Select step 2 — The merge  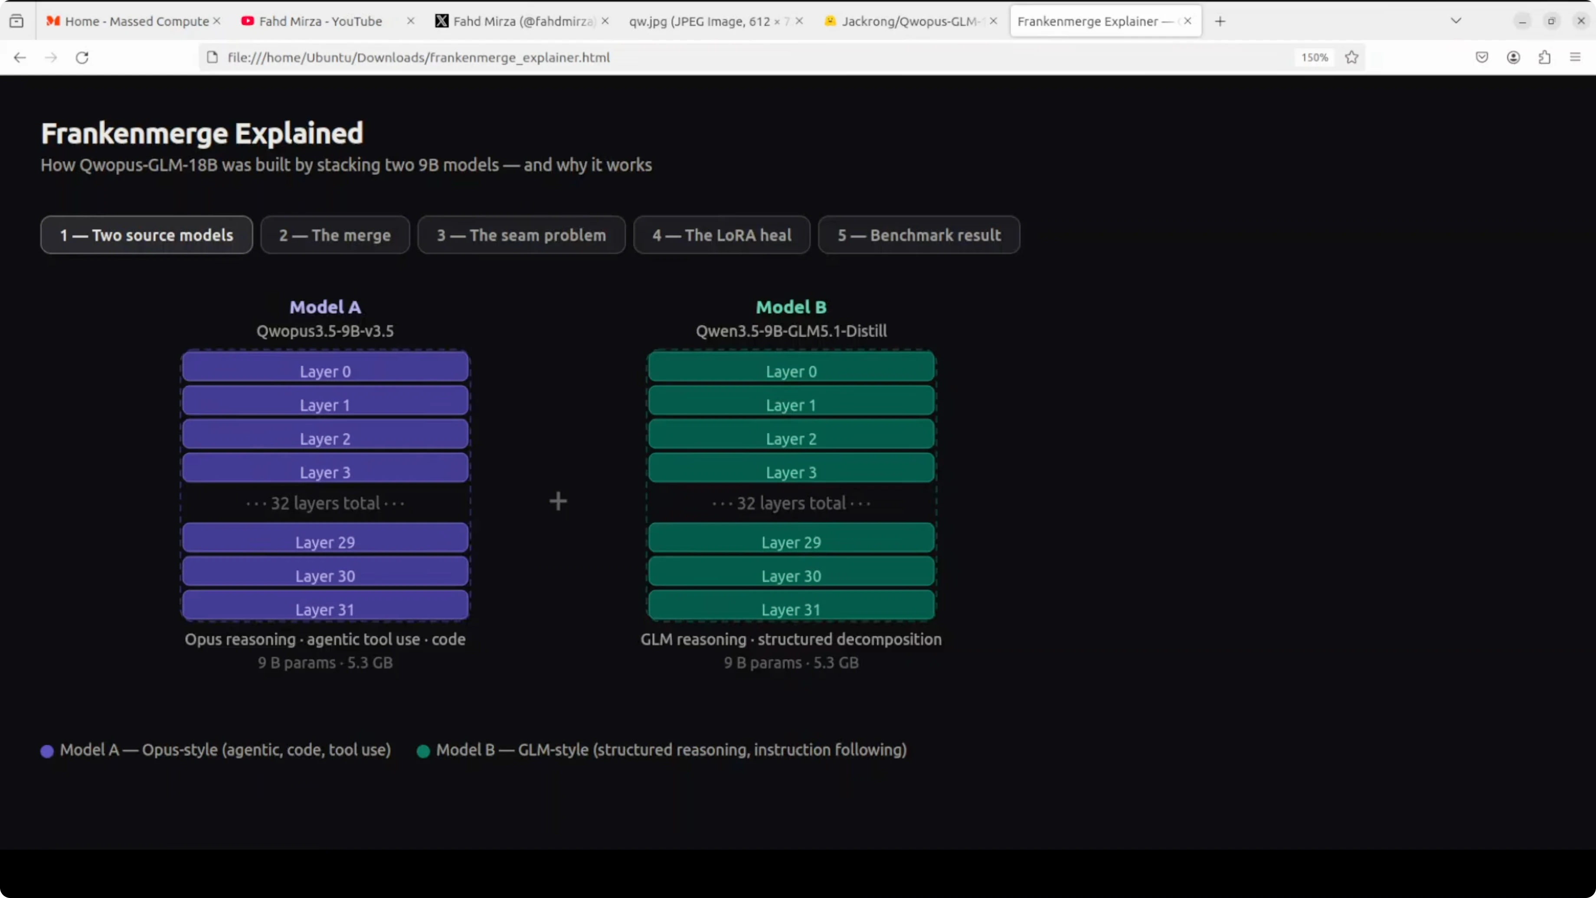(x=334, y=236)
